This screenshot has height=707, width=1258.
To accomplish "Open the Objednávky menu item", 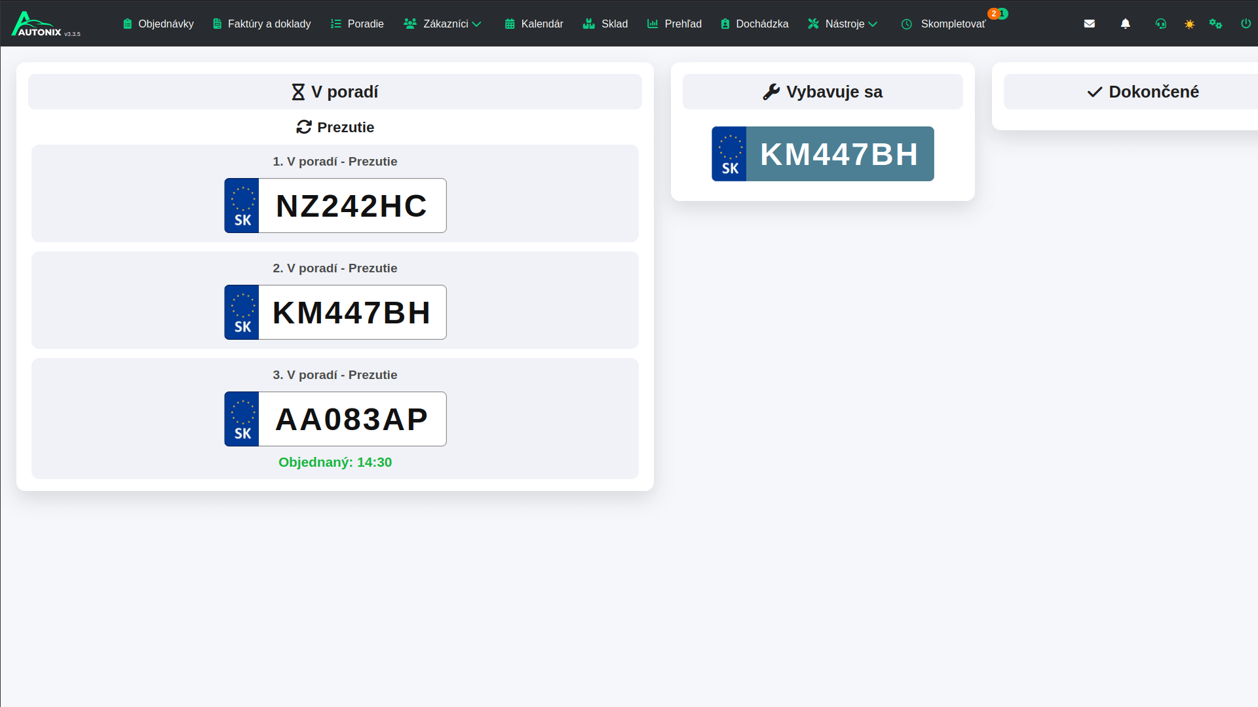I will pos(159,24).
